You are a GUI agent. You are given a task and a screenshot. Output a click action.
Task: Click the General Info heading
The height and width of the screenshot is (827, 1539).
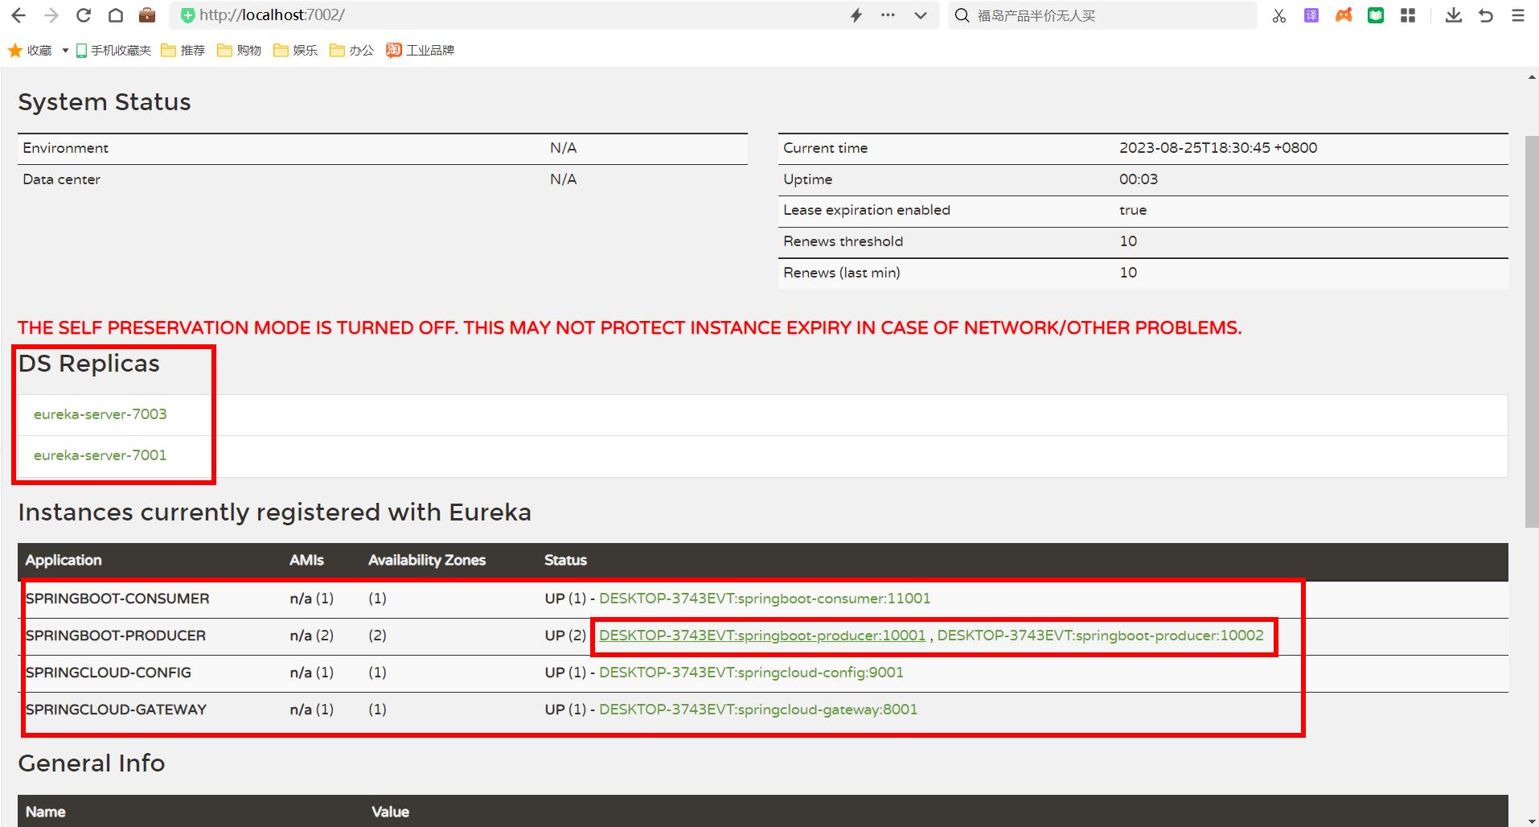coord(92,763)
